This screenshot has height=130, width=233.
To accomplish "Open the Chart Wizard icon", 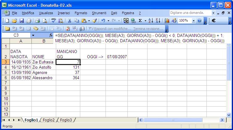I will 167,21.
